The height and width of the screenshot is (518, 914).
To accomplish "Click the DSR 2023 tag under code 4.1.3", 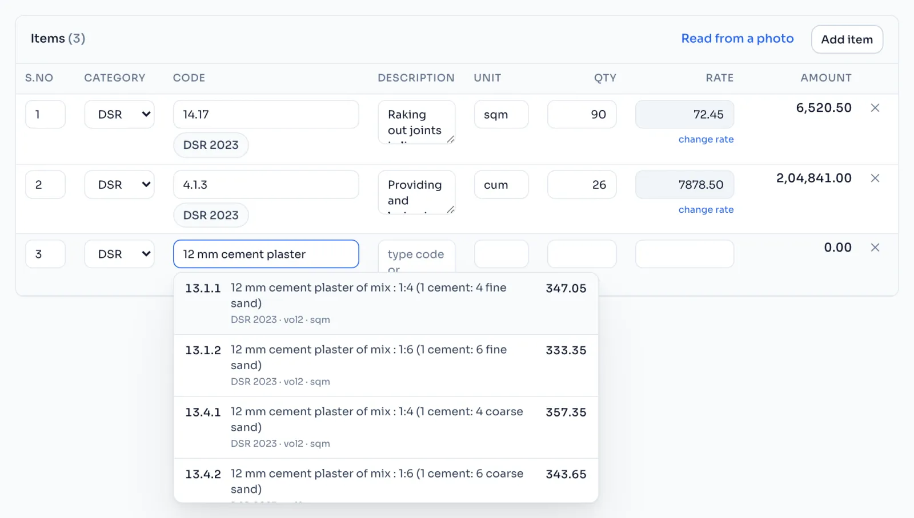I will pyautogui.click(x=211, y=215).
